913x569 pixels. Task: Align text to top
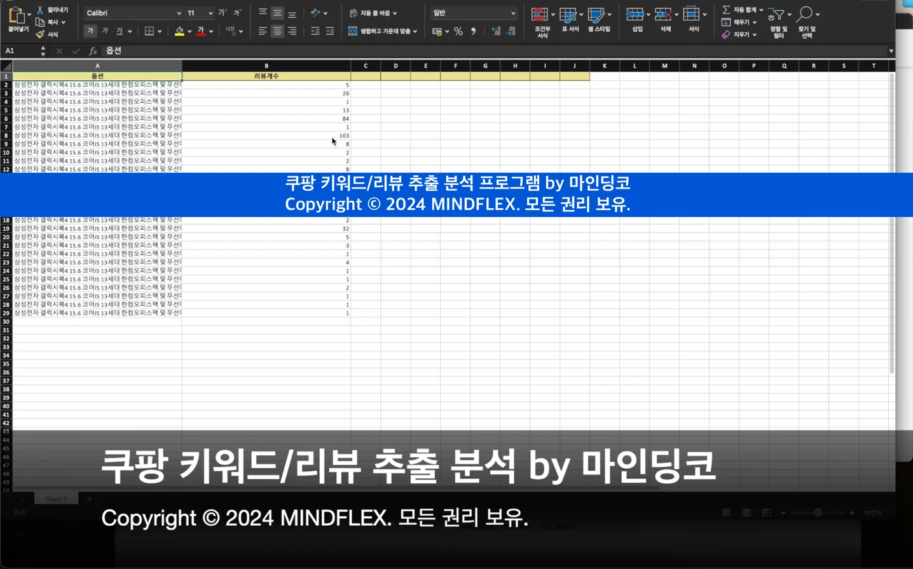263,13
